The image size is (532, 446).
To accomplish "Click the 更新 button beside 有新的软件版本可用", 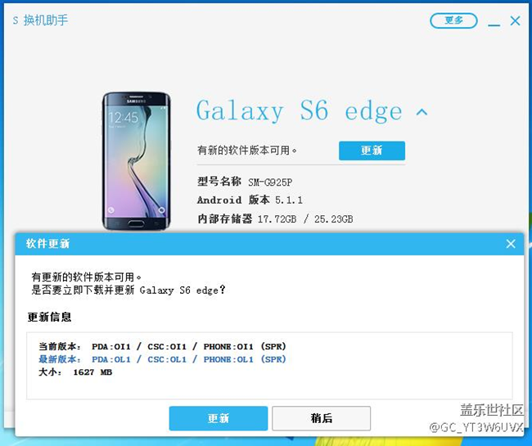I will click(x=372, y=151).
